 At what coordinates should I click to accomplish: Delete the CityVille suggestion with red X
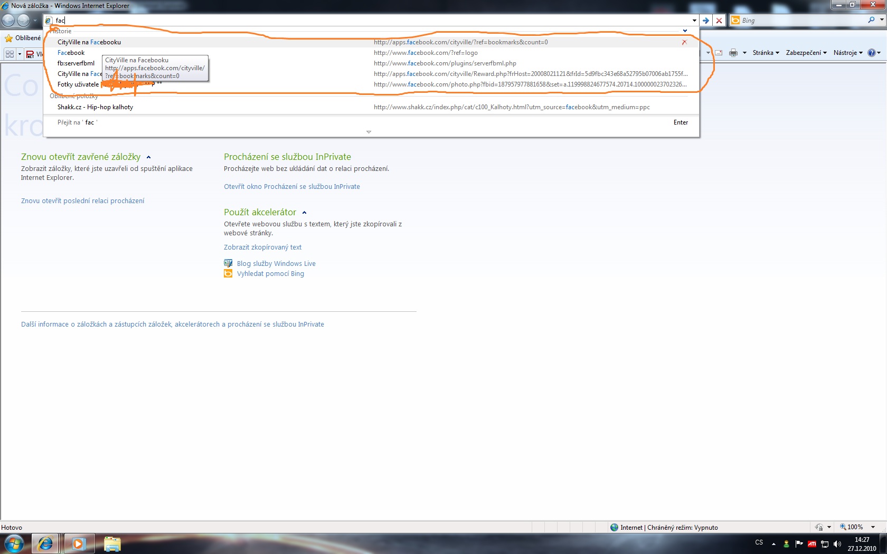tap(684, 42)
